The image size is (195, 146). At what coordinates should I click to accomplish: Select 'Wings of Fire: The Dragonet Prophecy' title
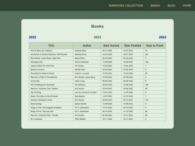46,108
